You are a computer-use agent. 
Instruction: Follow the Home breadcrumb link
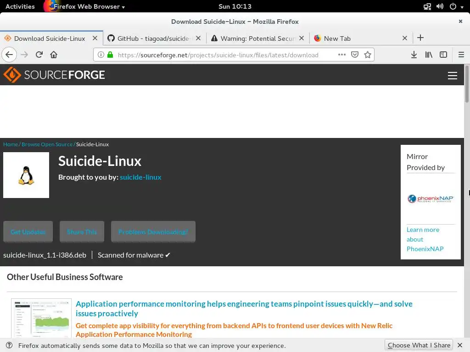(x=11, y=144)
